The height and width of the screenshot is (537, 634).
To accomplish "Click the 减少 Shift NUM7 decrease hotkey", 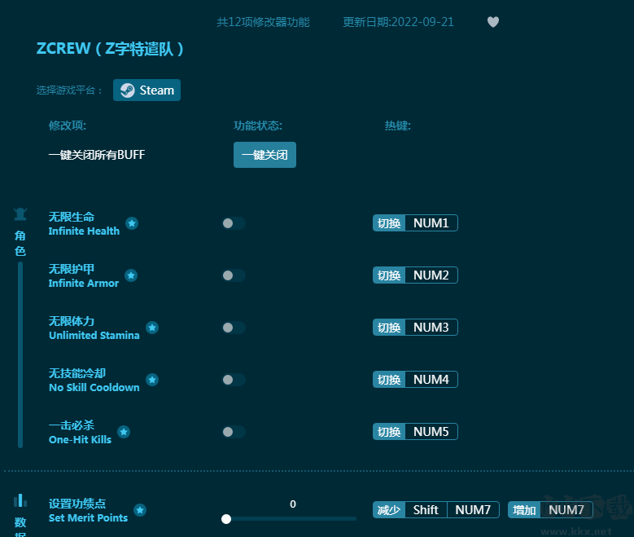I will [435, 510].
